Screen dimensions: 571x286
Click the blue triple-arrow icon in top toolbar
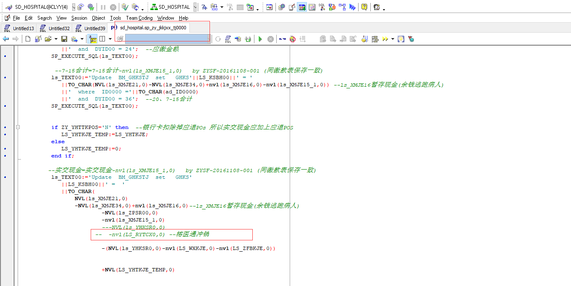point(352,7)
